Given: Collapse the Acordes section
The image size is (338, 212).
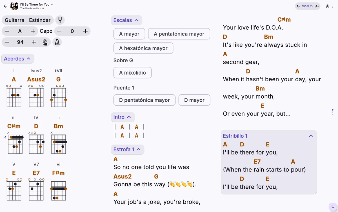Looking at the screenshot, I should [x=18, y=59].
